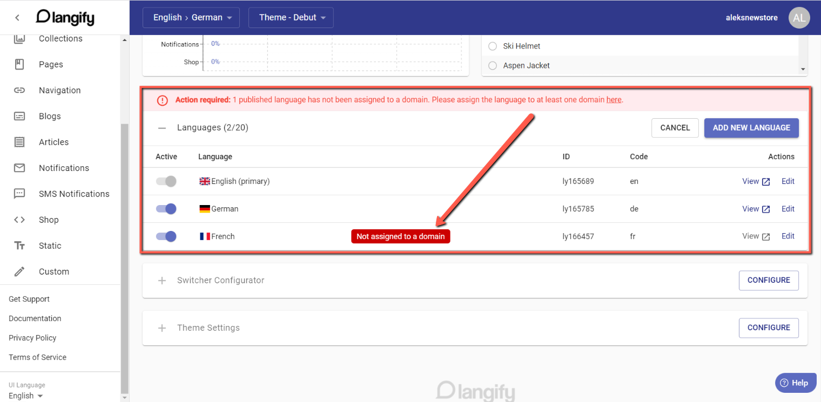Viewport: 821px width, 402px height.
Task: Click the product list scroll-down arrow
Action: (803, 69)
